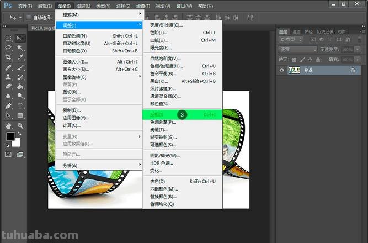Open the 文件(F) menu
368x243 pixels.
(25, 6)
